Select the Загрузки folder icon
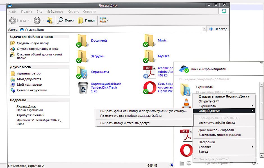 82,56
